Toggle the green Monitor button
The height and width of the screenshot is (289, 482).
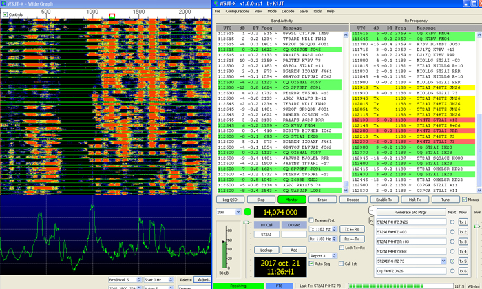(292, 200)
